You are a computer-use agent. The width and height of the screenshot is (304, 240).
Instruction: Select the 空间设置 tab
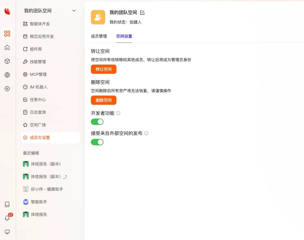point(124,36)
